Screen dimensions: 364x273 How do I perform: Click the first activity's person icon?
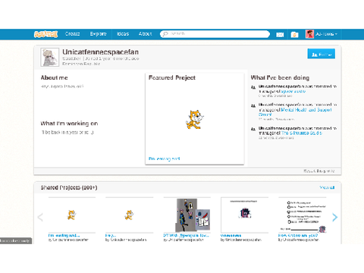tap(253, 87)
